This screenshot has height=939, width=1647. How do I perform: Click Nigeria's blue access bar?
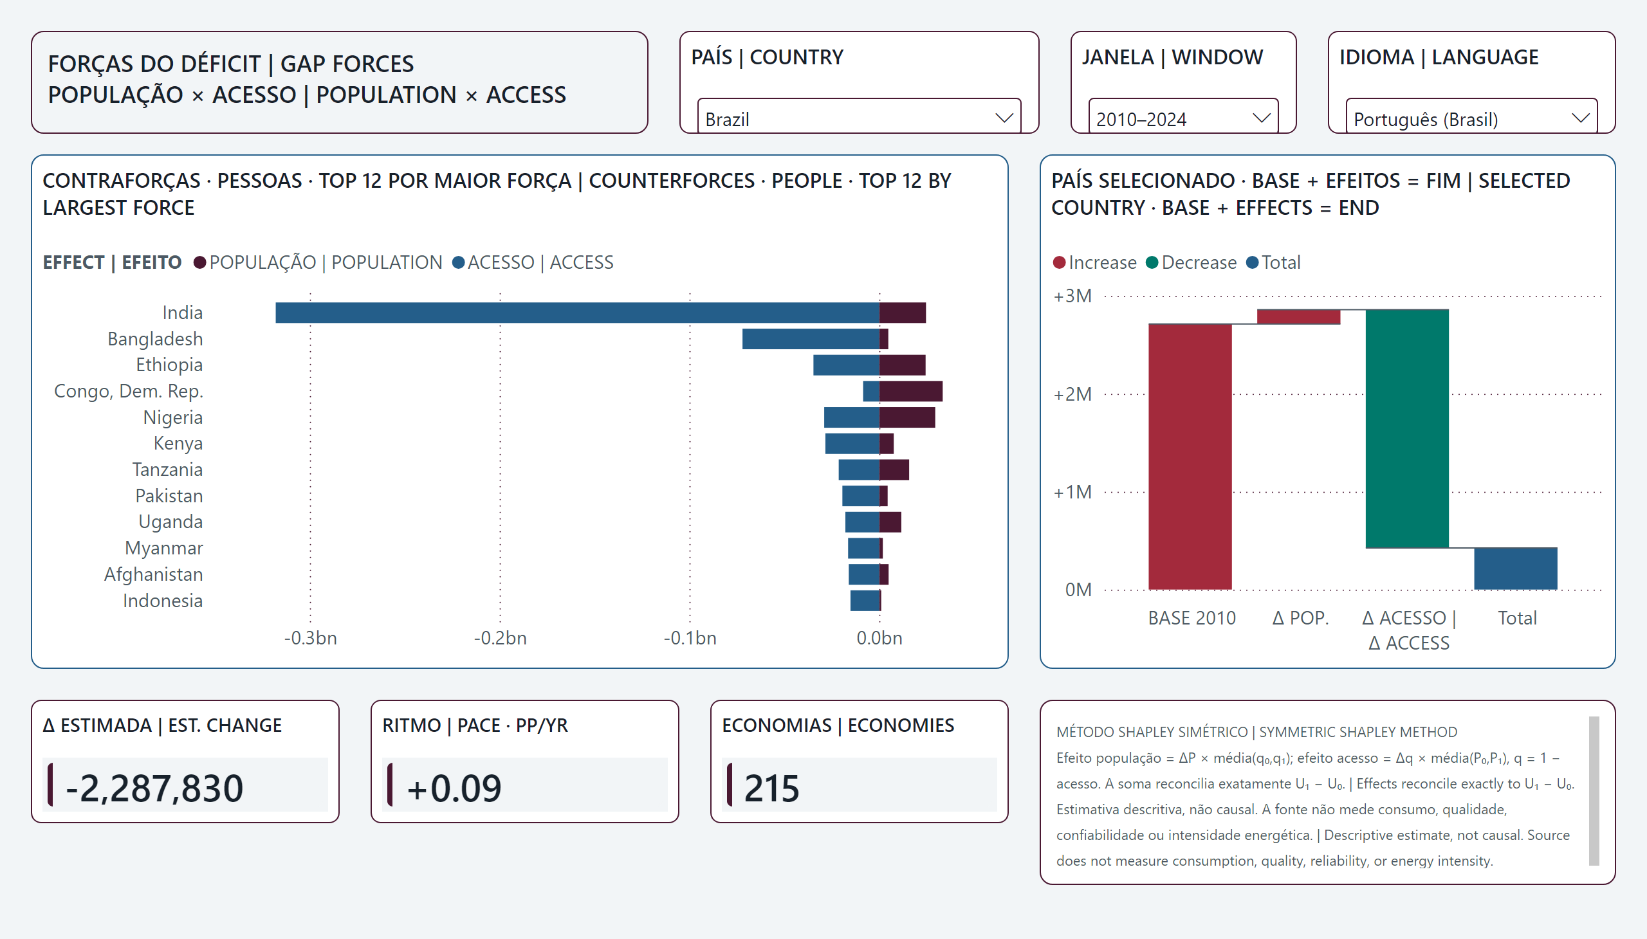click(x=852, y=417)
